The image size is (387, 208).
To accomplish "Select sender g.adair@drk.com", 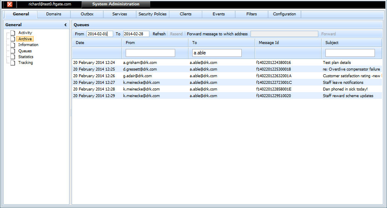I will tap(137, 76).
